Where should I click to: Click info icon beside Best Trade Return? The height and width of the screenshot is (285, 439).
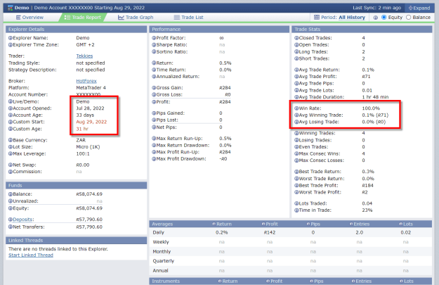(296, 172)
